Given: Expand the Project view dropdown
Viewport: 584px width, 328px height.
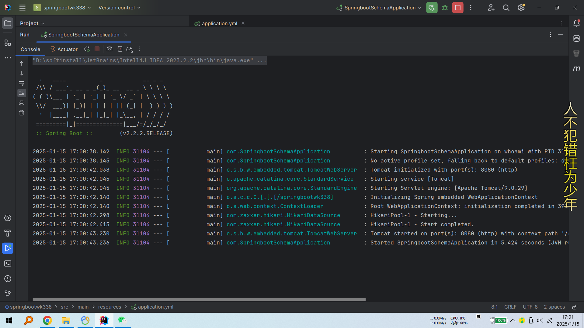Looking at the screenshot, I should click(x=32, y=23).
